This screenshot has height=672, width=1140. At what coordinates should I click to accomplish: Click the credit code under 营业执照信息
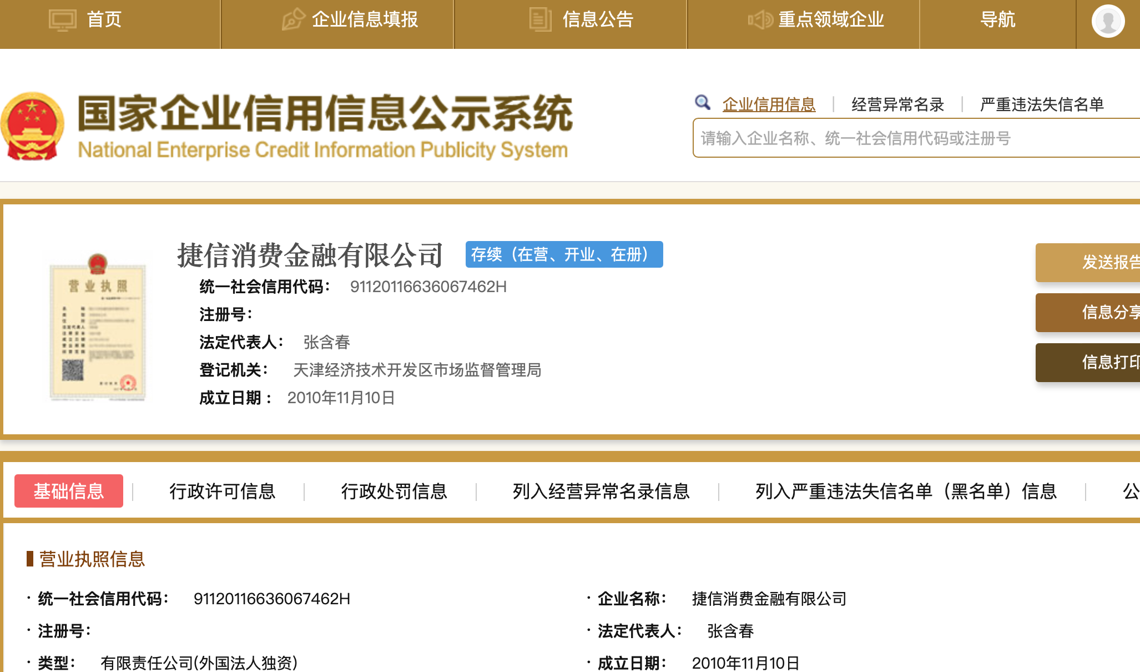(272, 599)
